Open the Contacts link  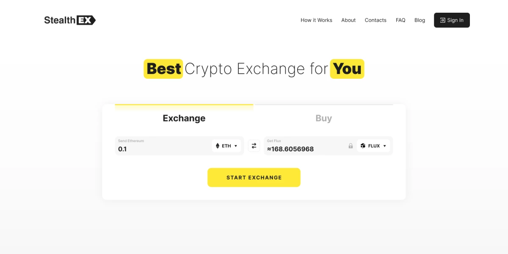tap(375, 20)
